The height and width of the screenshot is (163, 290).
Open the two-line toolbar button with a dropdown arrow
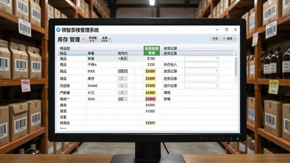pos(105,39)
